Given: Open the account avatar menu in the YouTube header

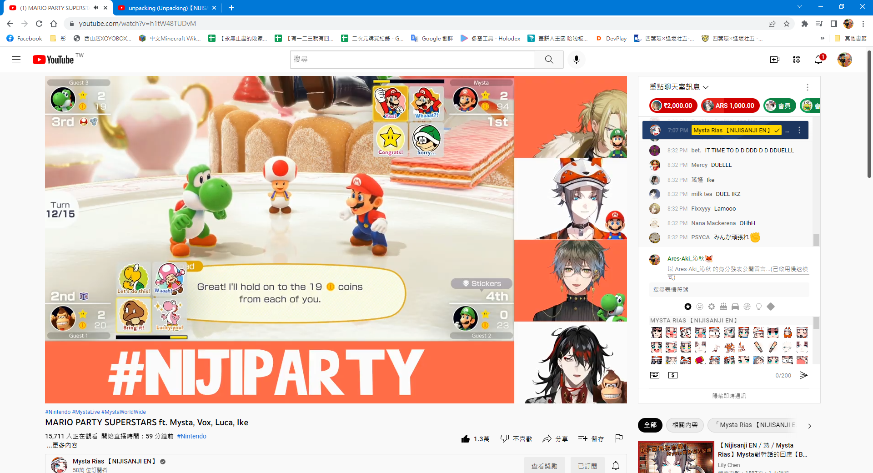Looking at the screenshot, I should pyautogui.click(x=845, y=60).
